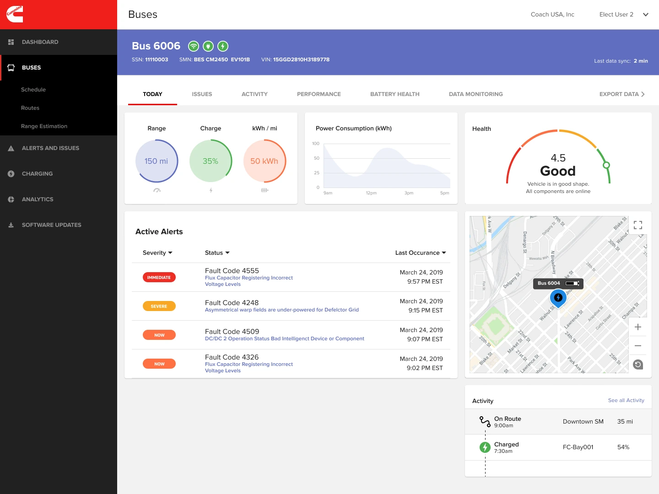Viewport: 659px width, 494px height.
Task: Switch to the Activity tab
Action: pyautogui.click(x=254, y=94)
